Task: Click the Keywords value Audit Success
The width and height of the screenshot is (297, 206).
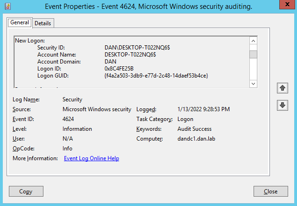Action: pyautogui.click(x=194, y=129)
